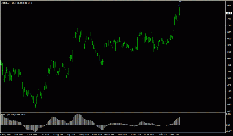Click the 20 Jan 2010 date label
Image resolution: width=233 pixels, height=136 pixels.
tap(149, 135)
